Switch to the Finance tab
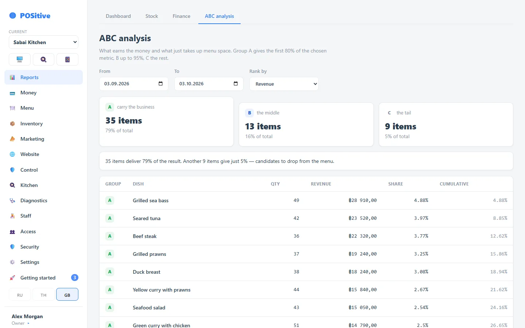 coord(182,16)
